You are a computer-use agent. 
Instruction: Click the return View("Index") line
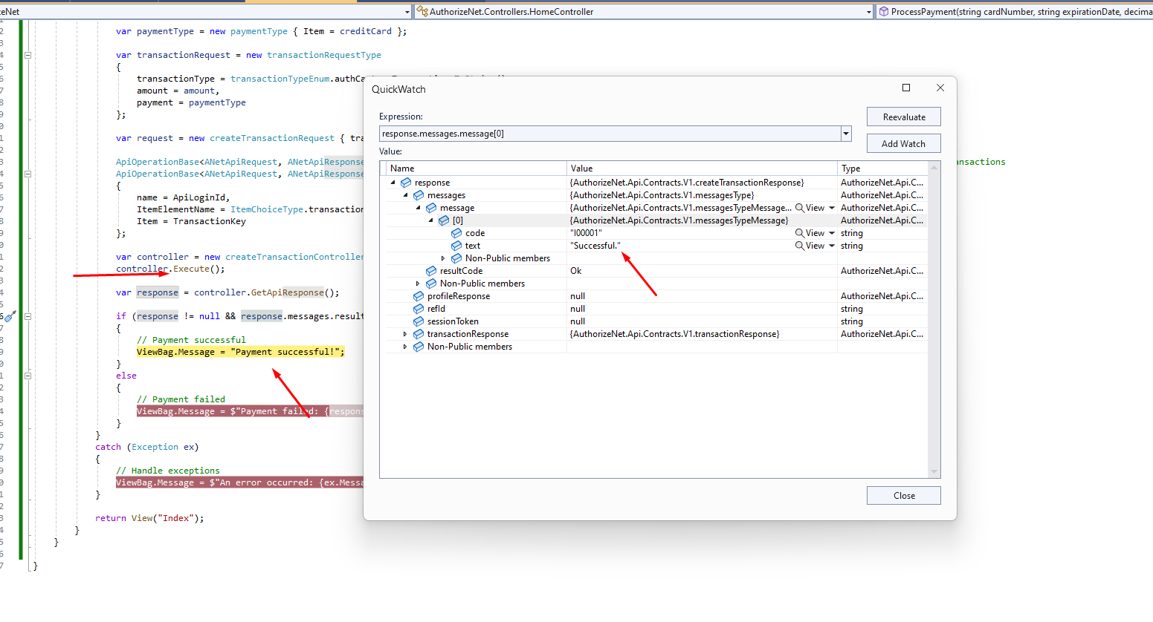(149, 518)
